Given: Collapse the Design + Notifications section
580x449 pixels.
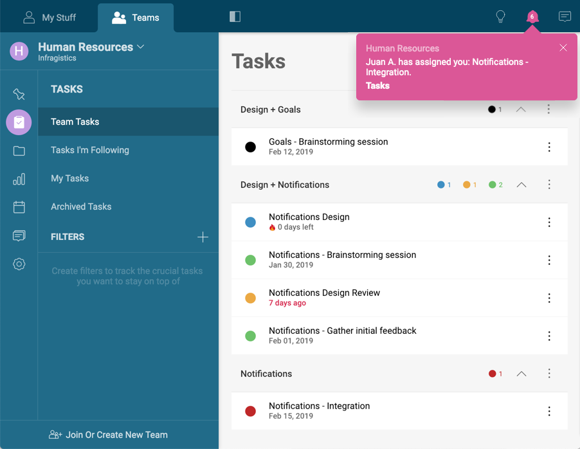Looking at the screenshot, I should click(x=521, y=185).
